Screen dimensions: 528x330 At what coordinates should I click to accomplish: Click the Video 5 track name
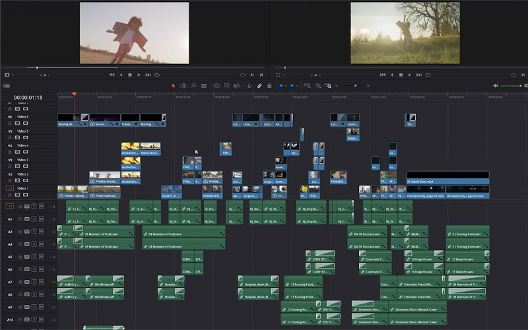[23, 131]
